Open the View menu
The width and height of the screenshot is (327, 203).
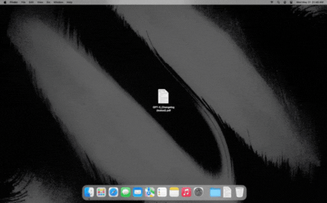40,2
